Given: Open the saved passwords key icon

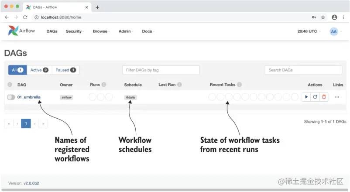Looking at the screenshot, I should 314,17.
